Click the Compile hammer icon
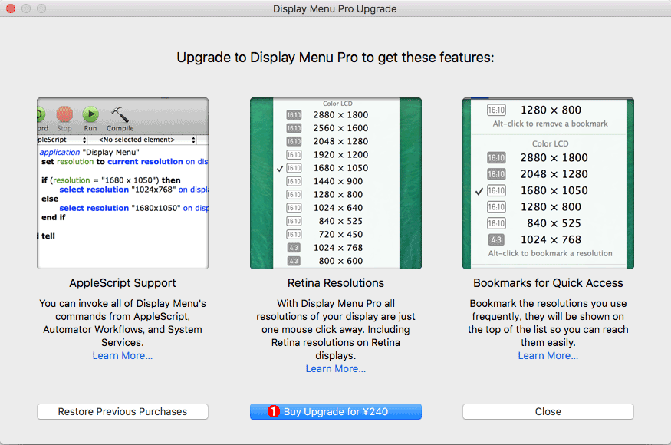The image size is (671, 445). tap(119, 114)
